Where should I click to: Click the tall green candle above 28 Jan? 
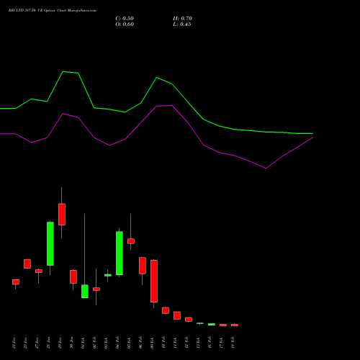50,243
